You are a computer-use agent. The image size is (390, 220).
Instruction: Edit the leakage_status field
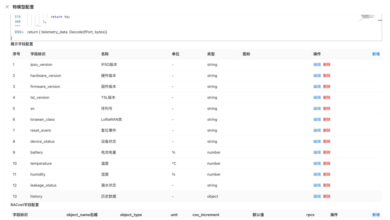(317, 185)
